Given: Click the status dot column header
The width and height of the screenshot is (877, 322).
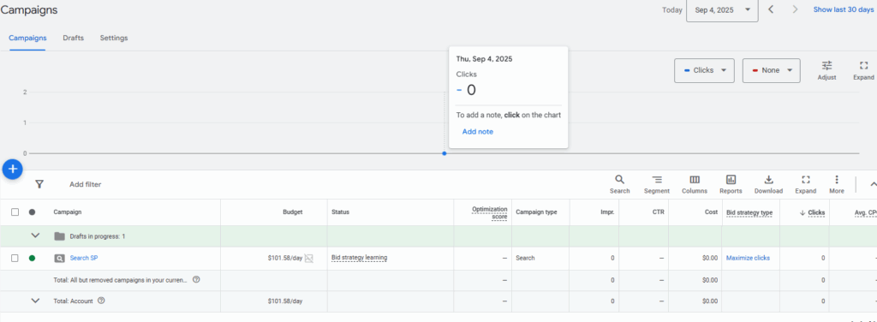Looking at the screenshot, I should [32, 212].
